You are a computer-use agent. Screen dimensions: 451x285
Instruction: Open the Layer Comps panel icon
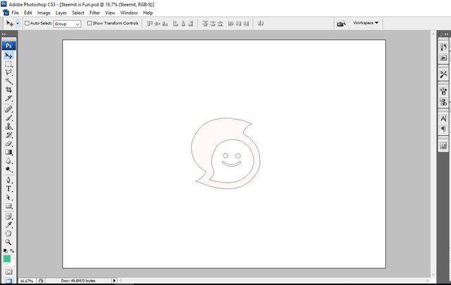point(443,146)
